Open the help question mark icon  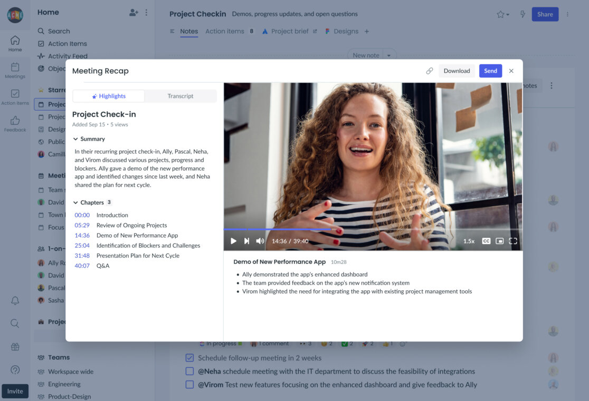(x=15, y=370)
